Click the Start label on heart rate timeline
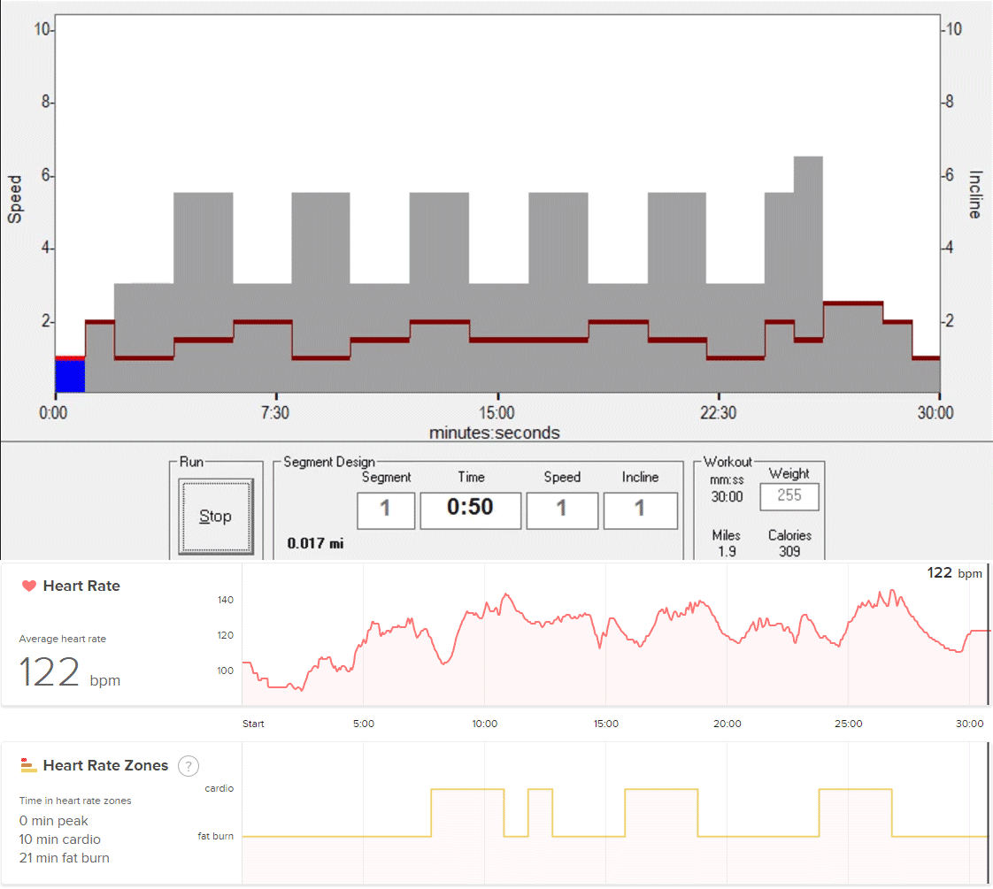993x889 pixels. [253, 724]
